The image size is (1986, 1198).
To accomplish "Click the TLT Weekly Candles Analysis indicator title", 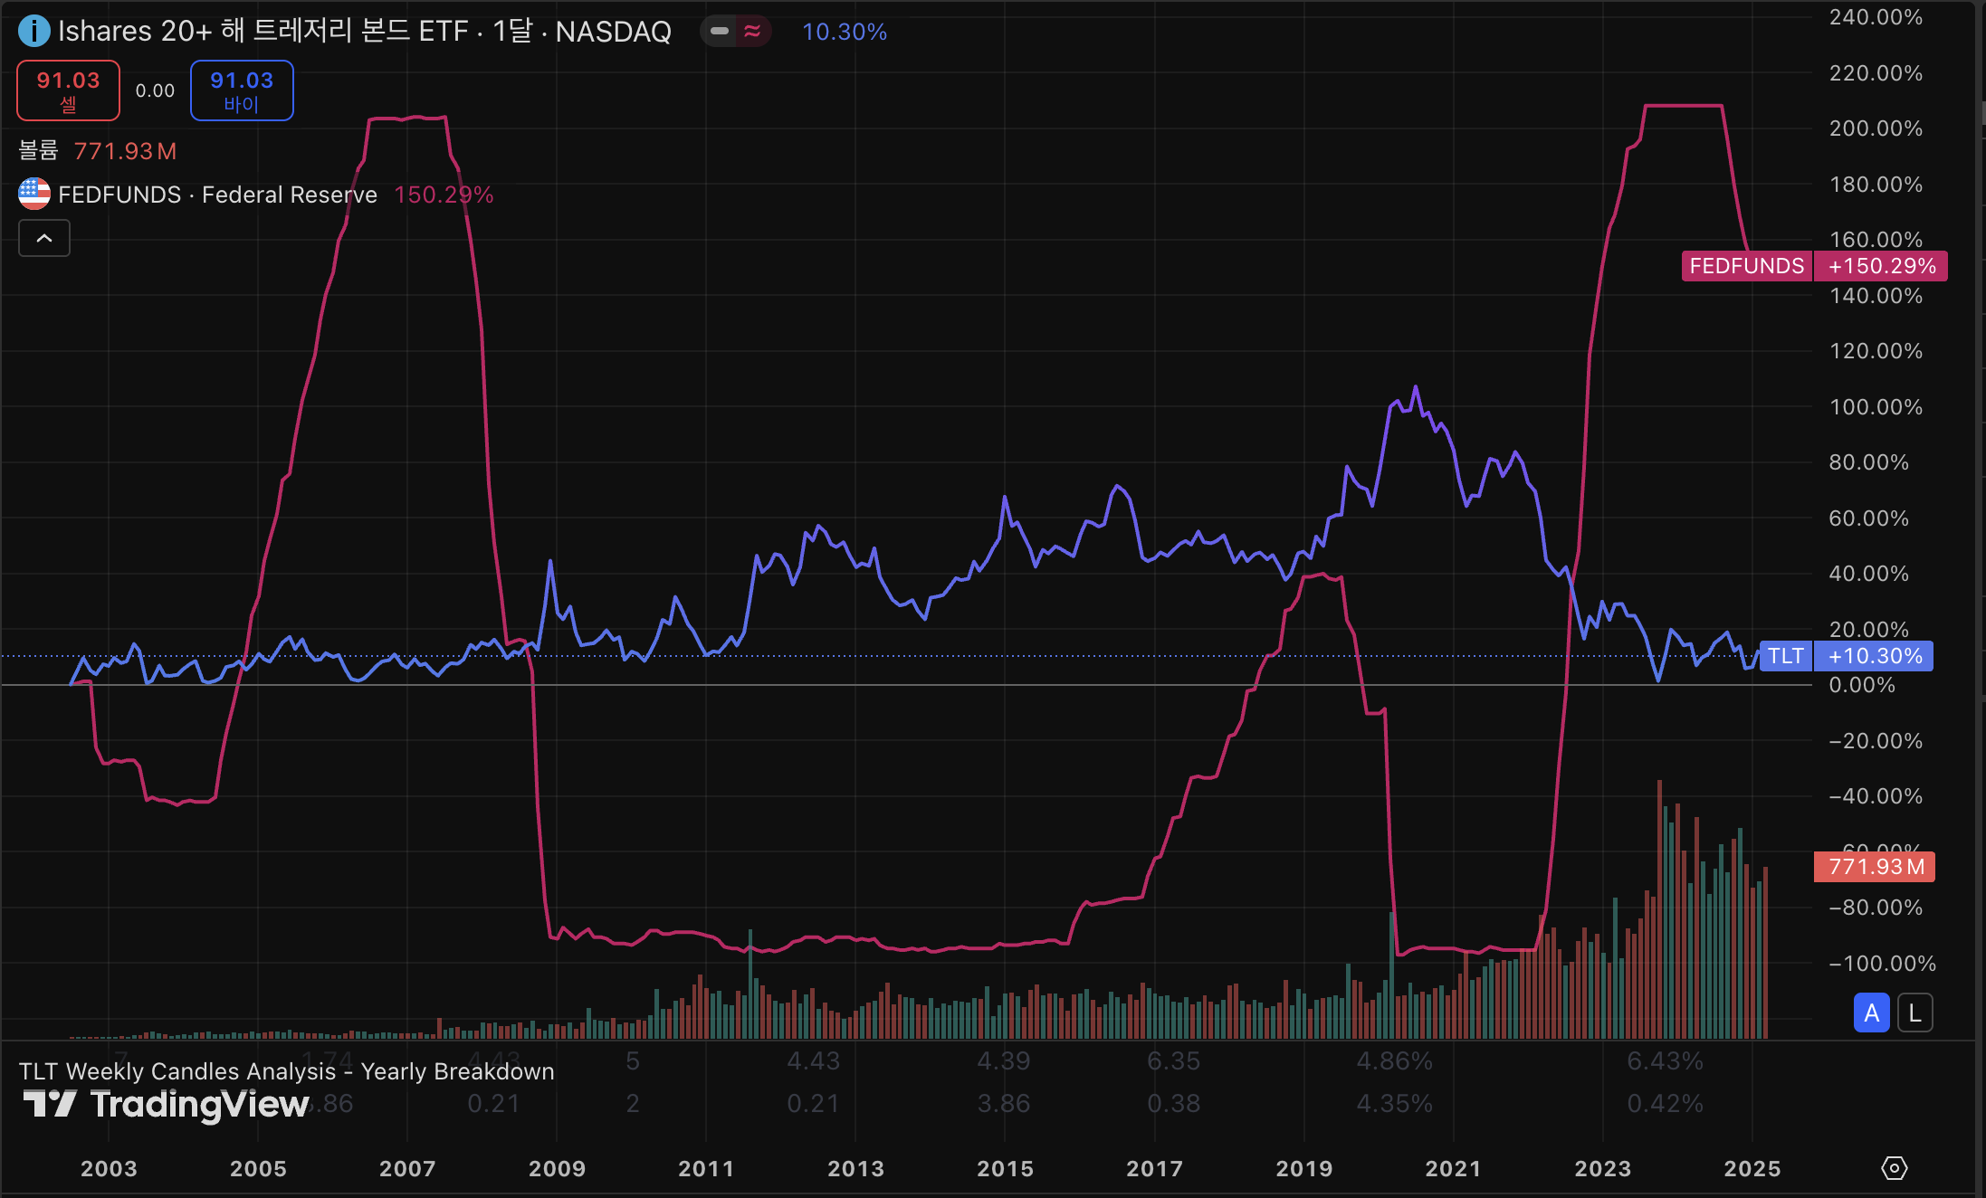I will [287, 1071].
